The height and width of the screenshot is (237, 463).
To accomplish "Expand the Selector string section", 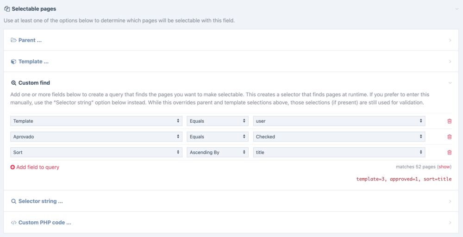I will coord(40,201).
